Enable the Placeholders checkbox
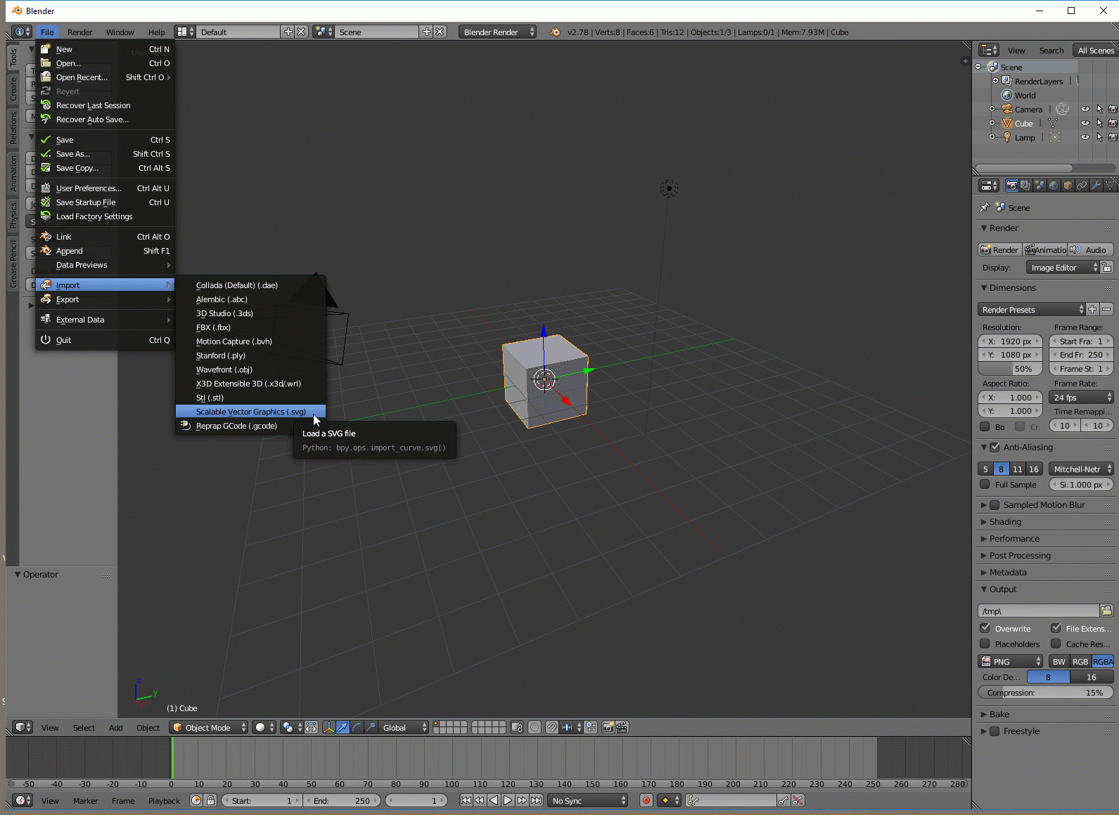Viewport: 1119px width, 815px height. pyautogui.click(x=985, y=644)
